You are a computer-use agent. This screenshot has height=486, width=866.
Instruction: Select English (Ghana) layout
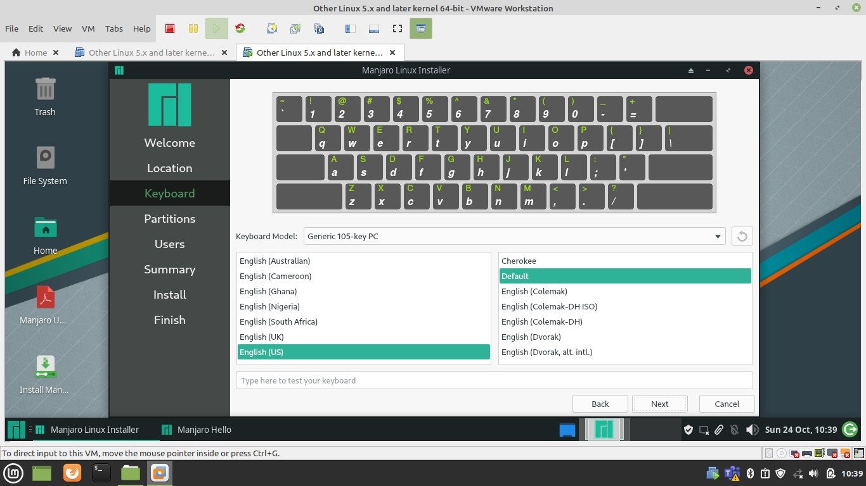pyautogui.click(x=364, y=291)
